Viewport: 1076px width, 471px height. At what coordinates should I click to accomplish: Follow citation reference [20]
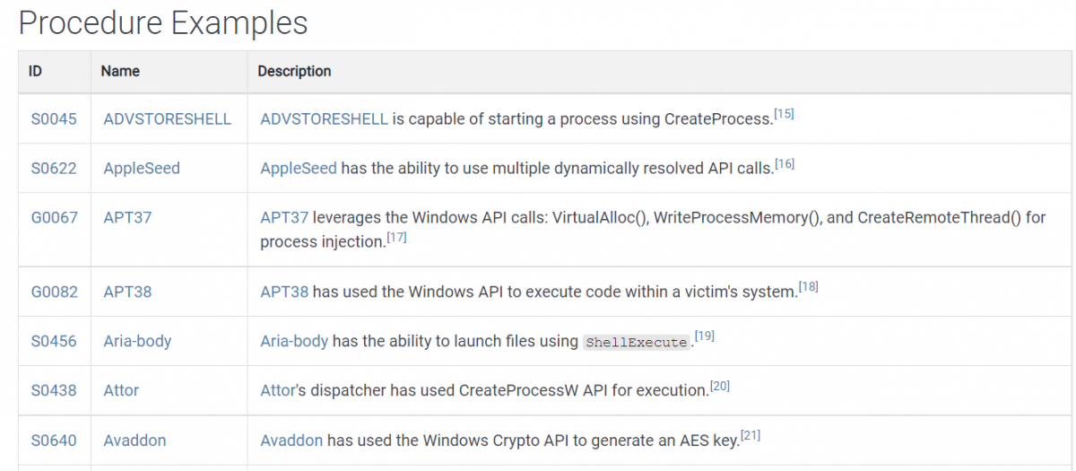[721, 386]
